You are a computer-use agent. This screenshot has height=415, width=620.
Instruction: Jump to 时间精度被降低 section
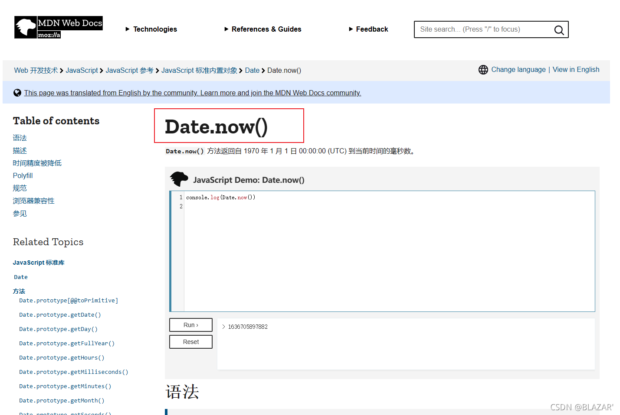37,163
